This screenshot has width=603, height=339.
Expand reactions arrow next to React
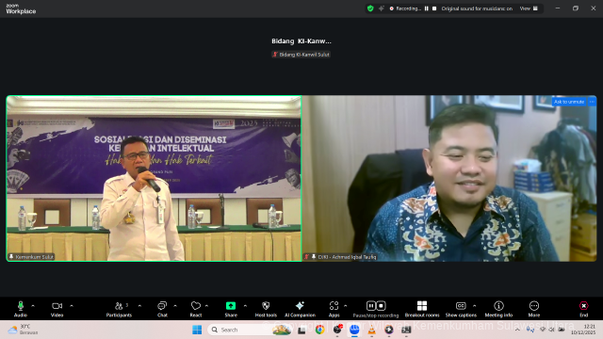[206, 306]
